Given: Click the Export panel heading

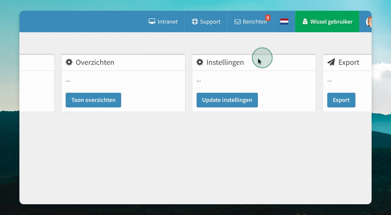Looking at the screenshot, I should [x=349, y=62].
